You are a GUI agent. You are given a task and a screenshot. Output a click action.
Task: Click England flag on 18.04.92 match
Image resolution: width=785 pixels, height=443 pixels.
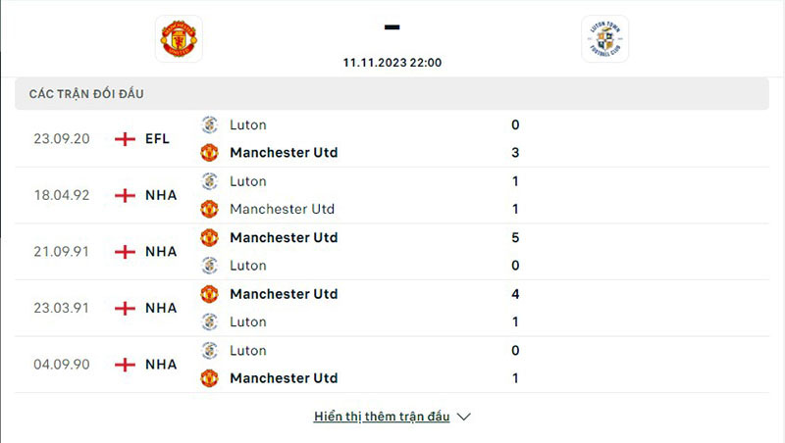click(x=125, y=195)
